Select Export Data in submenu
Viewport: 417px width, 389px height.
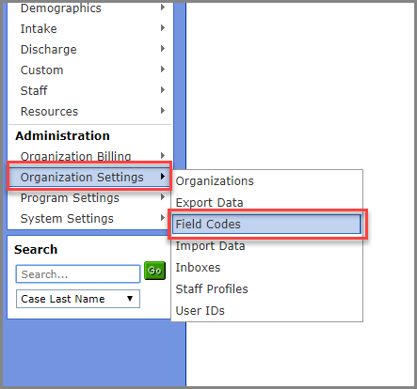click(x=266, y=202)
